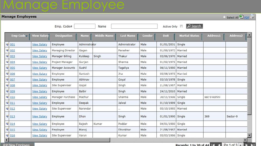Screen dimensions: 261x146
Task: Sort by the DoB column header
Action: [166, 36]
